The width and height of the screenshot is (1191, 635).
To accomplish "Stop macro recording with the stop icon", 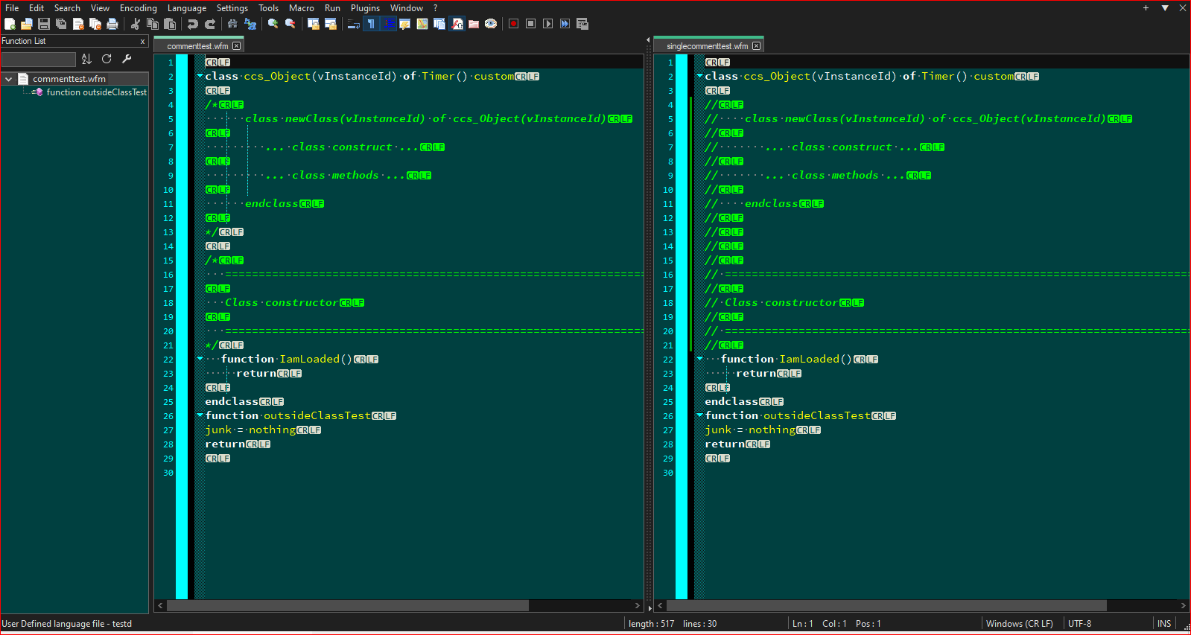I will pos(531,24).
